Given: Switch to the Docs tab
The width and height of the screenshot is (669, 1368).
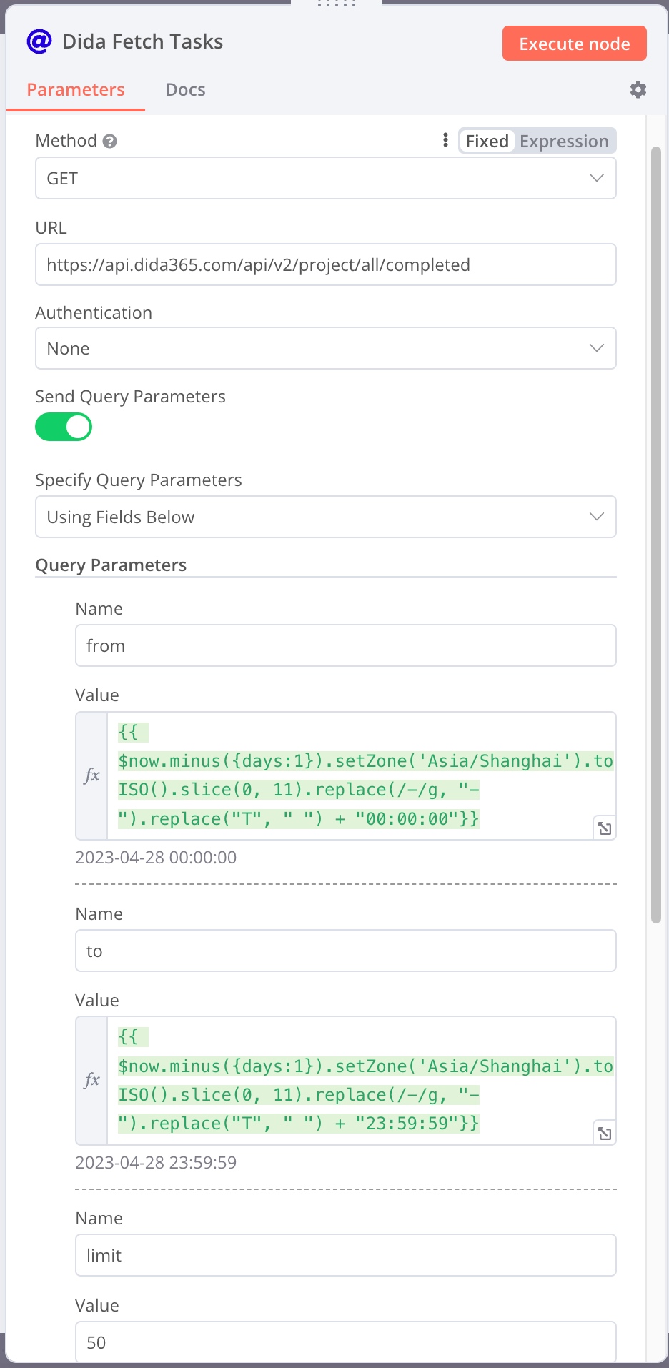Looking at the screenshot, I should (x=185, y=90).
